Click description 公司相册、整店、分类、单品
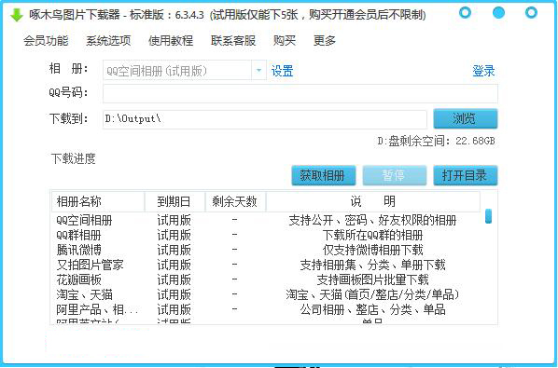Image resolution: width=558 pixels, height=368 pixels. (372, 310)
